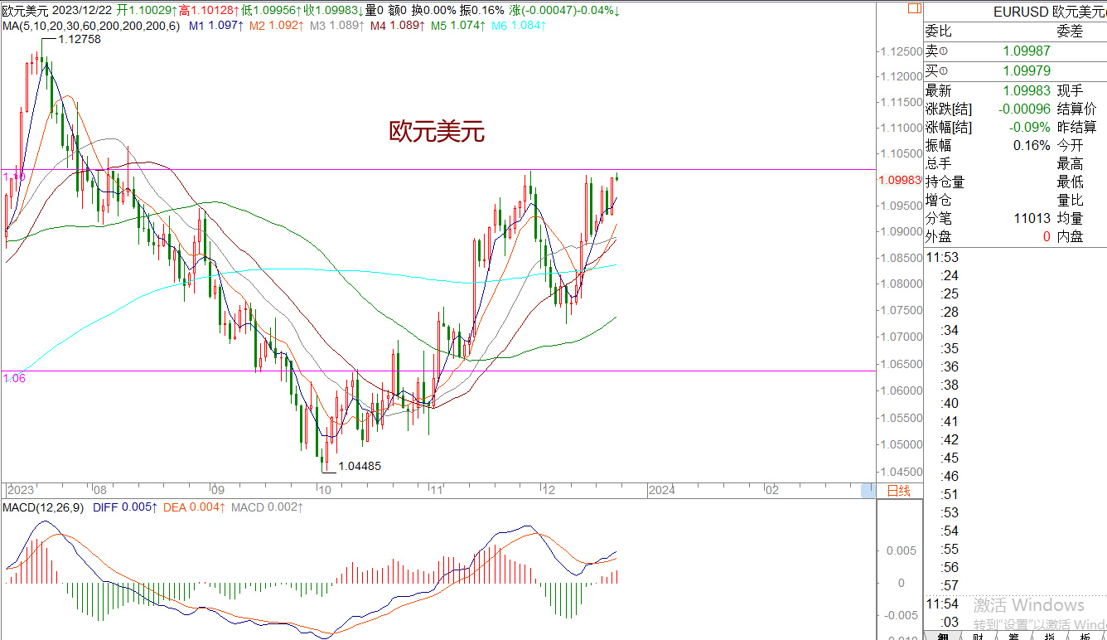Click the M3 1.089 moving average label
The image size is (1107, 640).
coord(336,26)
